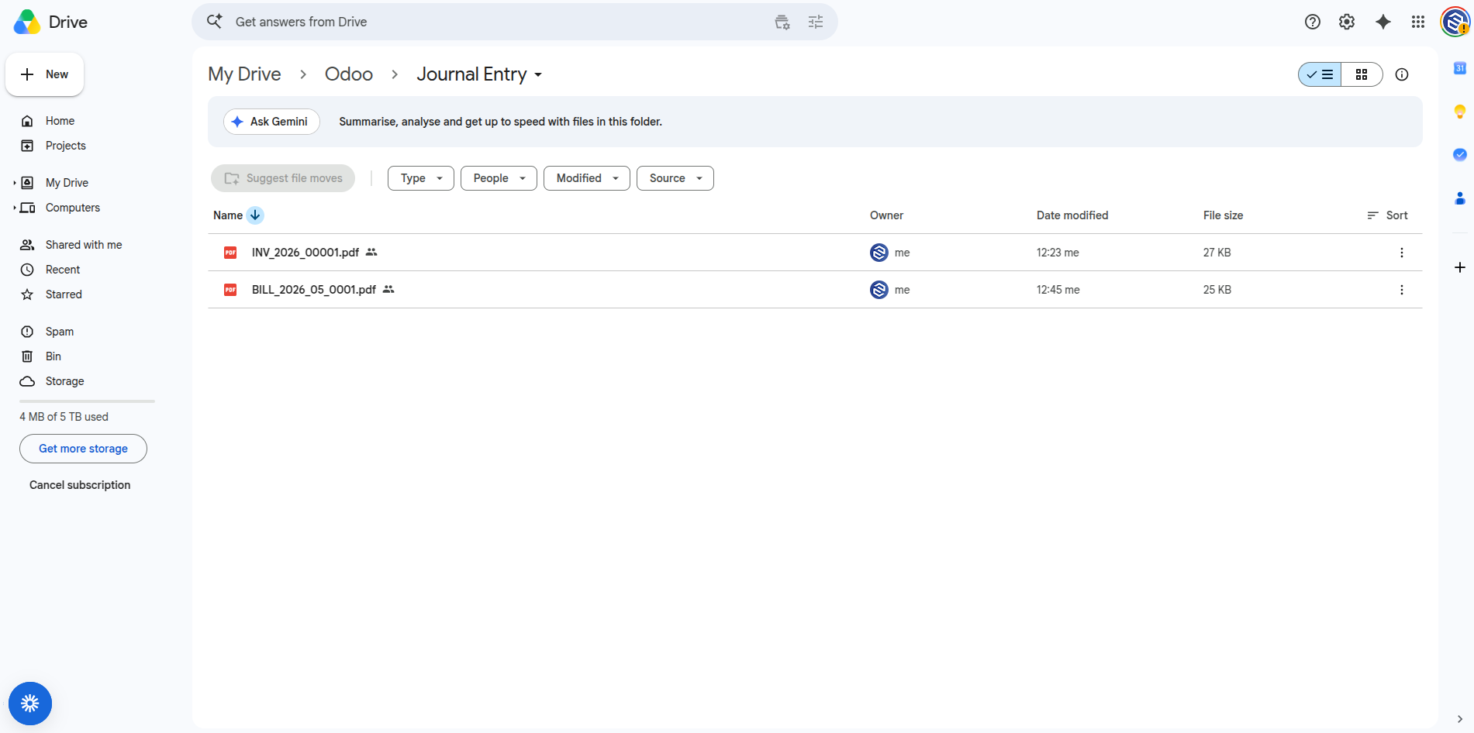Open the Google account avatar
The image size is (1474, 733).
(1455, 22)
